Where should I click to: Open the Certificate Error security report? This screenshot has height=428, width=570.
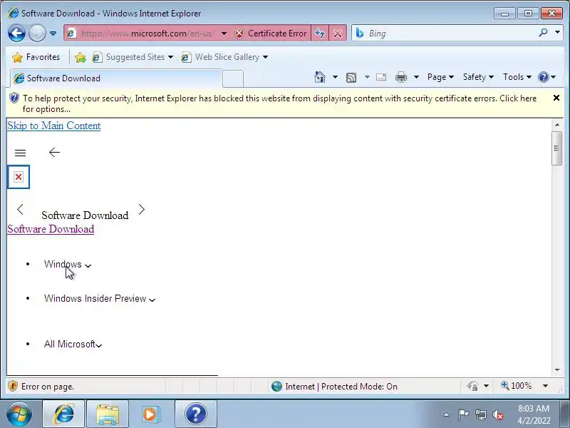[271, 34]
